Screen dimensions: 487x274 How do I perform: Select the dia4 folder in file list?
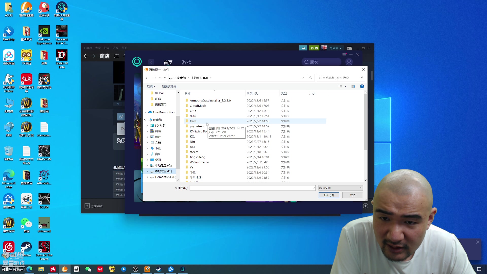(193, 116)
